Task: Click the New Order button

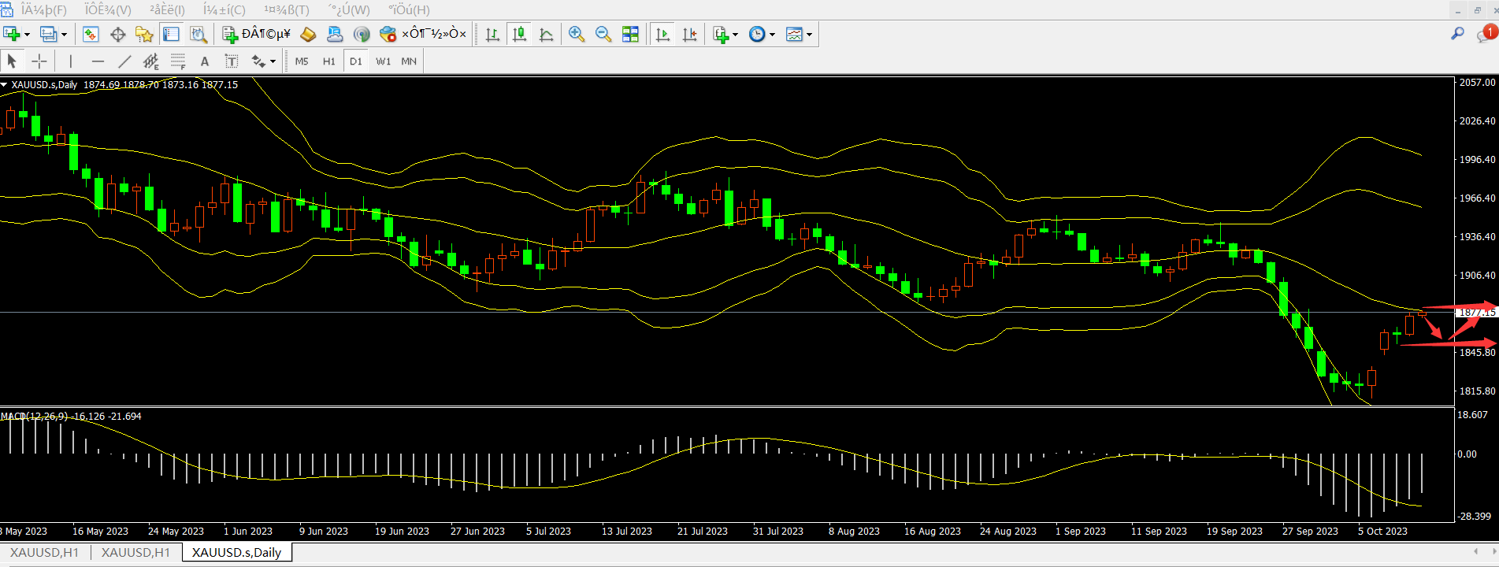Action: (x=256, y=34)
